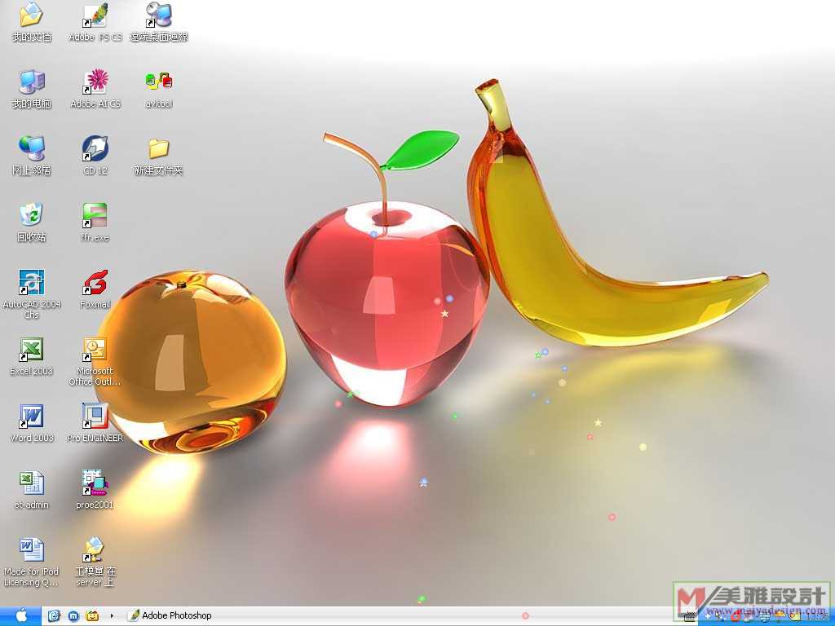Click the Foxmail desktop shortcut

95,283
